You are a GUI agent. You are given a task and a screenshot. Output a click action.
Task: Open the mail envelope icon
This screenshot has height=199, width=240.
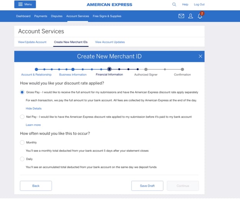click(181, 16)
